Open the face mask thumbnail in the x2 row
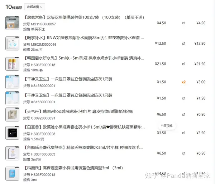 coord(12,82)
